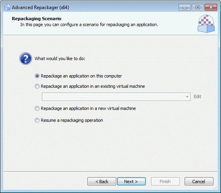
Task: Proceed with the Next button
Action: pos(131,182)
